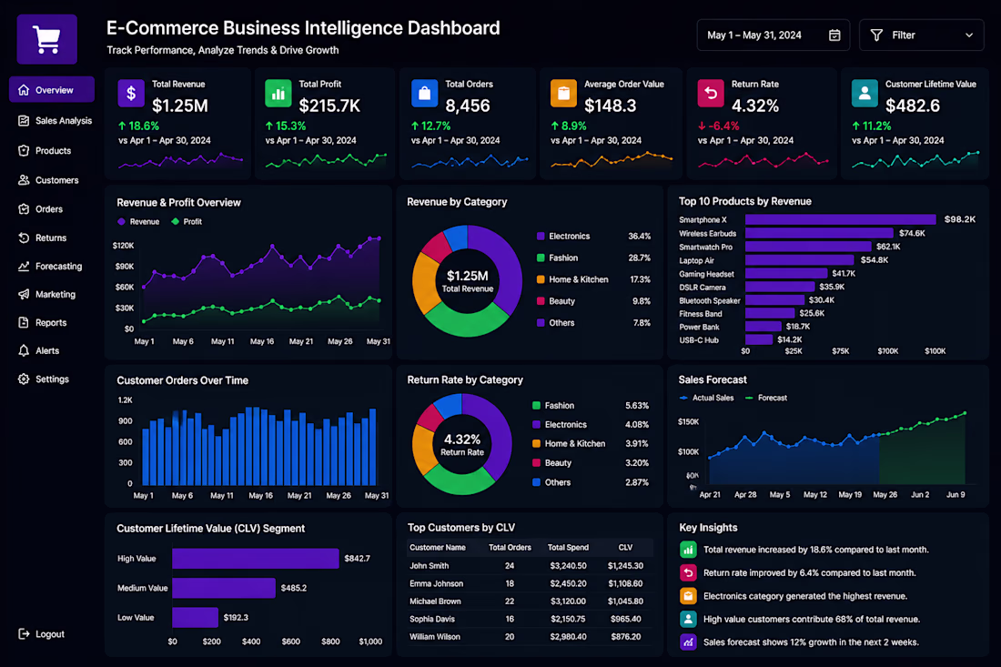
Task: Toggle Forecast legend entry
Action: [x=766, y=398]
